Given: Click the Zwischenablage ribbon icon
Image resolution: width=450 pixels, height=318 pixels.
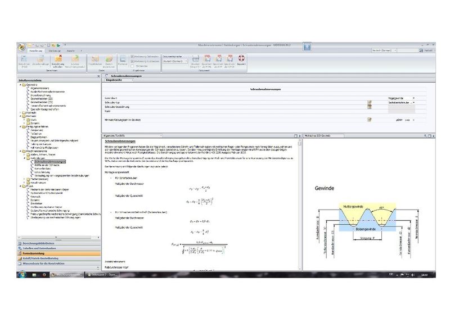Looking at the screenshot, I should click(x=40, y=61).
